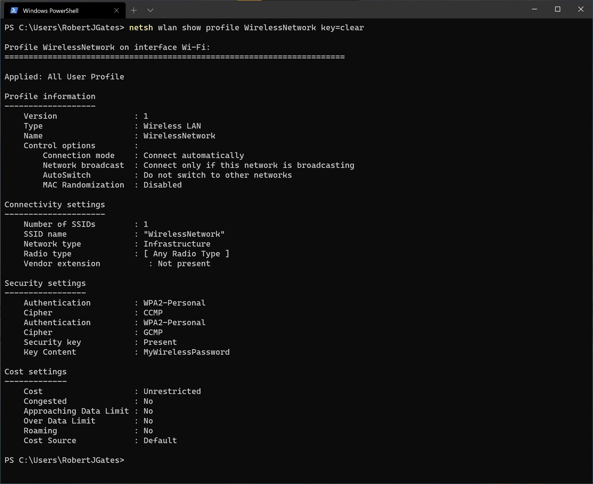This screenshot has width=593, height=484.
Task: Click the 'GCMP' cipher value
Action: [x=153, y=332]
